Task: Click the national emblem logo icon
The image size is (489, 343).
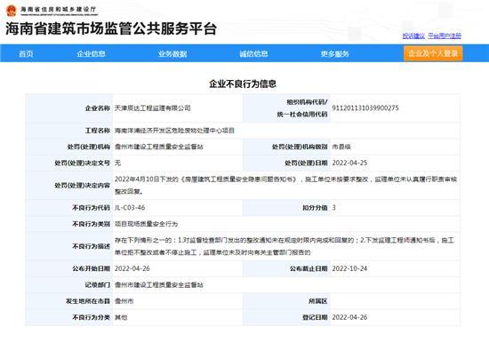Action: click(12, 11)
